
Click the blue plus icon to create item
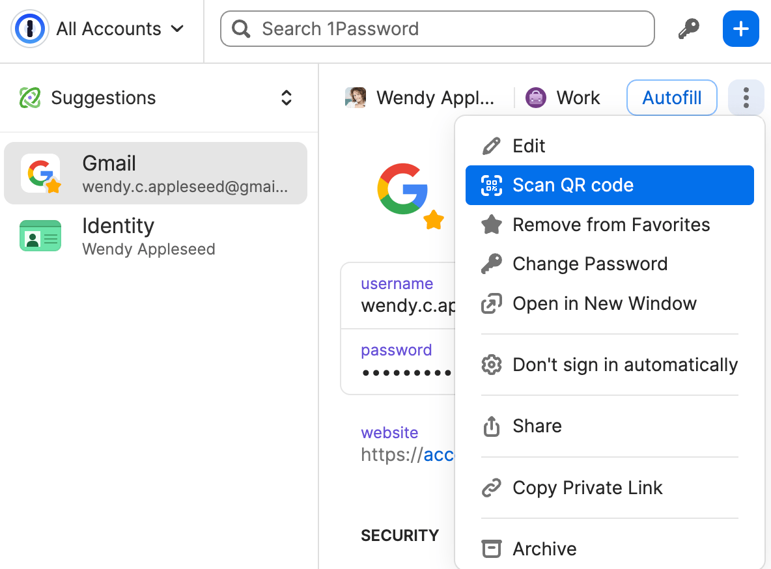[740, 29]
